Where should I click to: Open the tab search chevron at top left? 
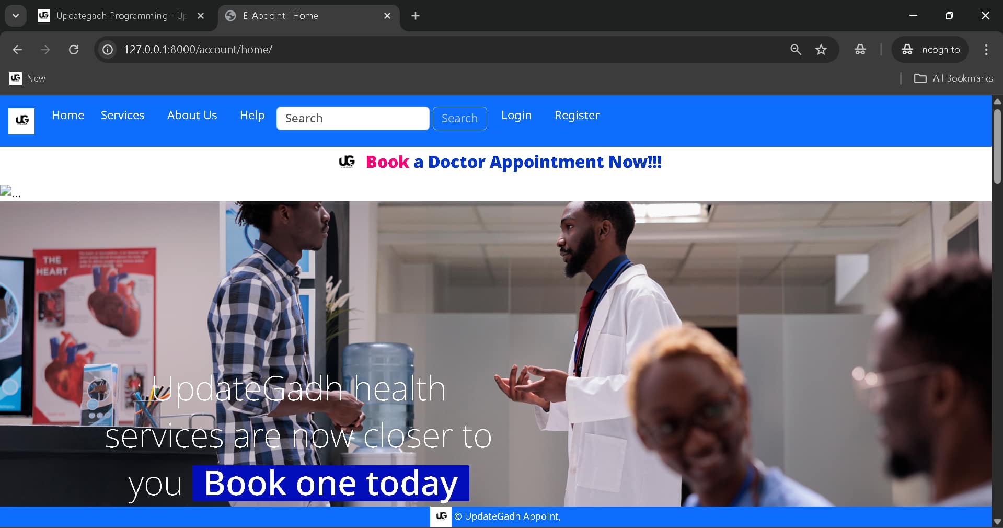coord(15,15)
